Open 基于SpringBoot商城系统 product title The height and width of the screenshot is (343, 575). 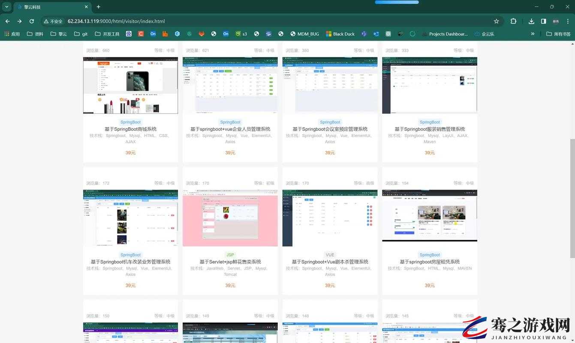130,129
